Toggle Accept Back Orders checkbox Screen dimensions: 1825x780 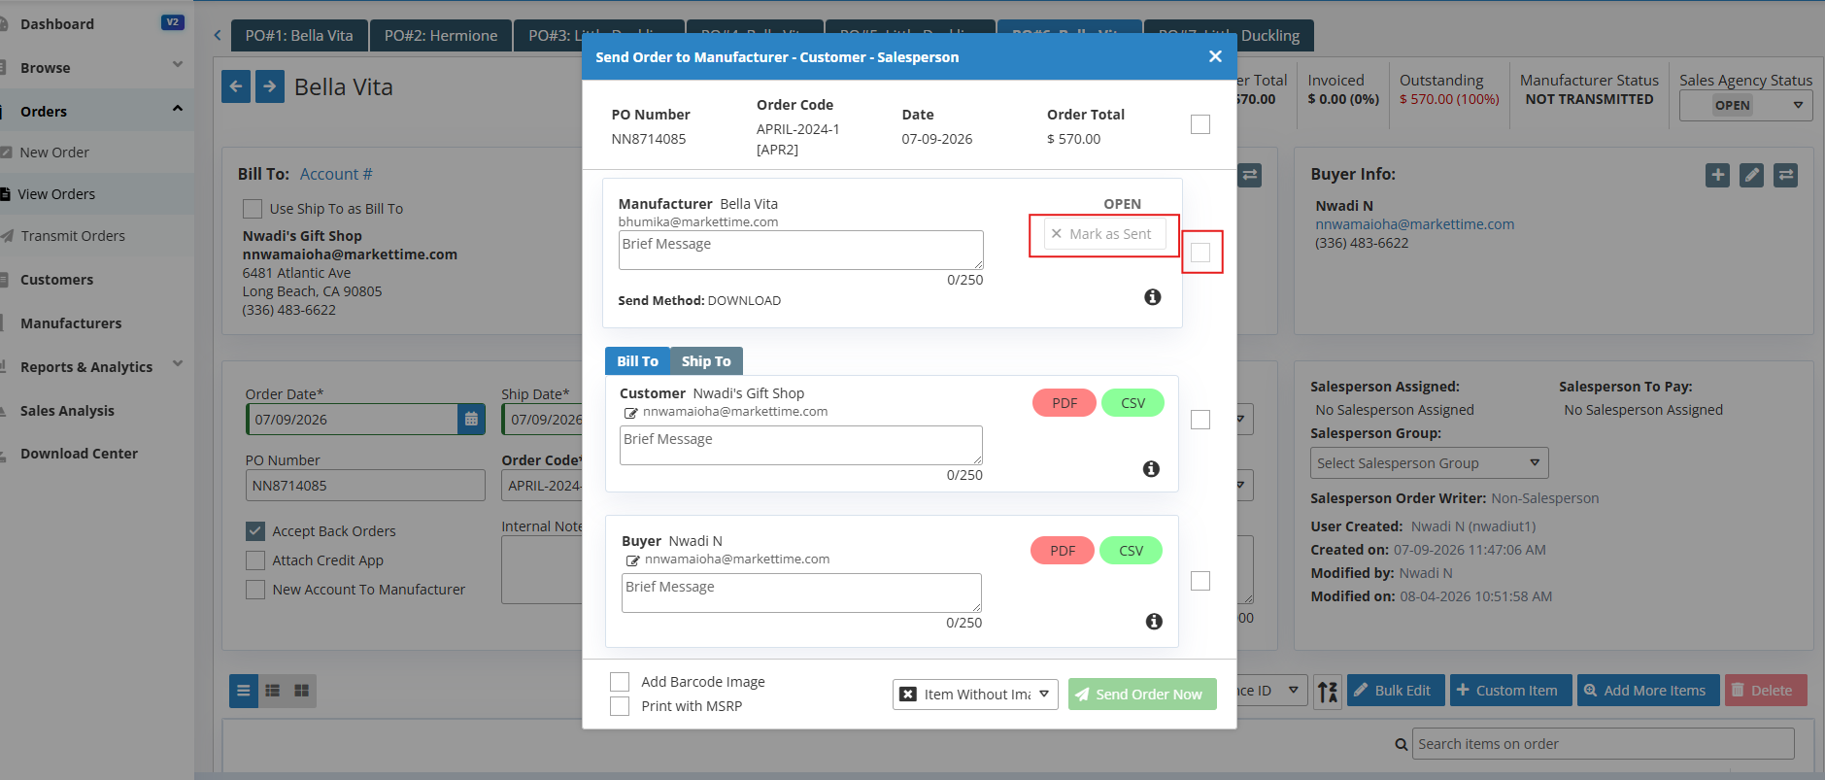pyautogui.click(x=255, y=531)
